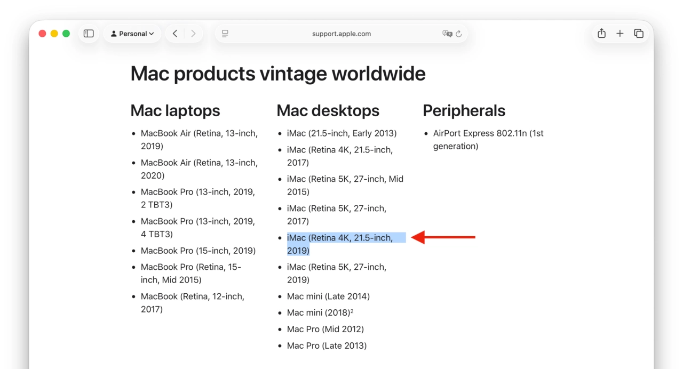This screenshot has width=683, height=369.
Task: Open the page menu icon in address bar
Action: click(x=225, y=34)
